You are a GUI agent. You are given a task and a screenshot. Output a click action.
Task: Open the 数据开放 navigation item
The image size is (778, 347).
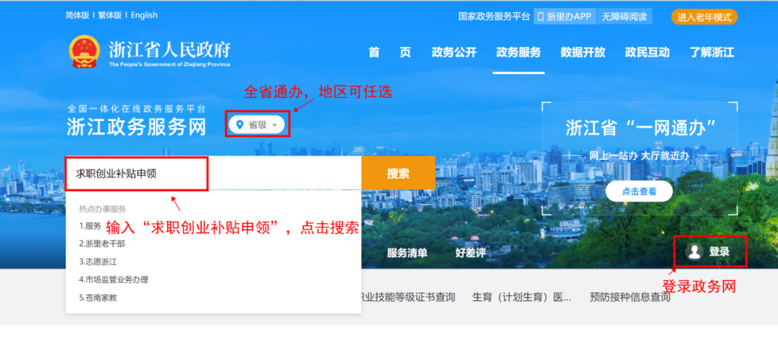tap(583, 53)
